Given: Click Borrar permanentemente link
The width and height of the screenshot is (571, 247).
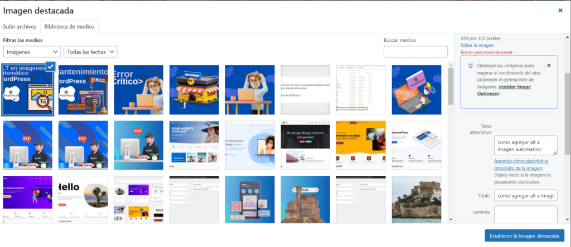Looking at the screenshot, I should [x=486, y=52].
